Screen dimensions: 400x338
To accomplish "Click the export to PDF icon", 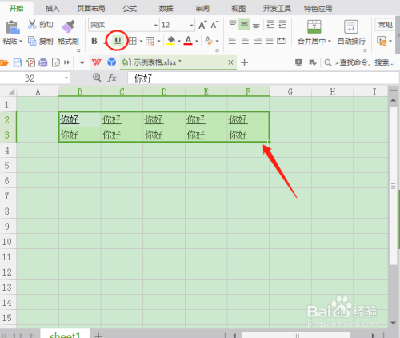I will [30, 62].
